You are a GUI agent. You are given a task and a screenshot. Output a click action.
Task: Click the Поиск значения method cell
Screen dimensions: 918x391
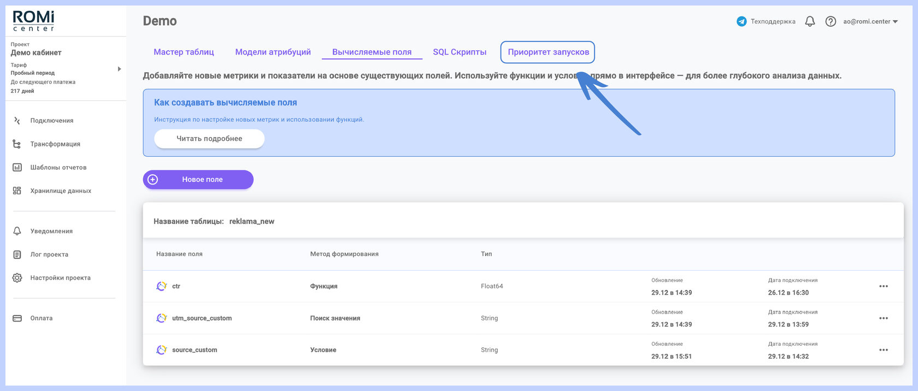(x=335, y=318)
